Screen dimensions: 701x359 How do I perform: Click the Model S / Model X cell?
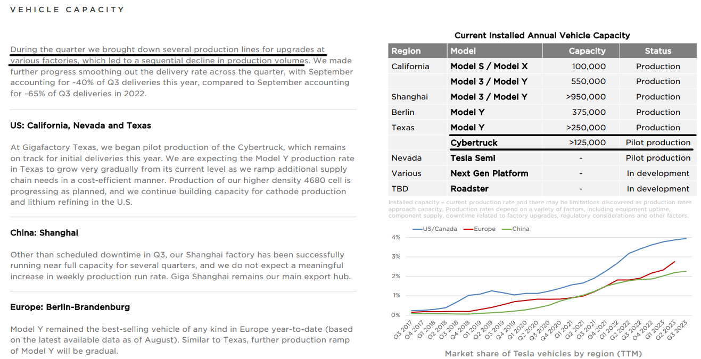point(489,66)
